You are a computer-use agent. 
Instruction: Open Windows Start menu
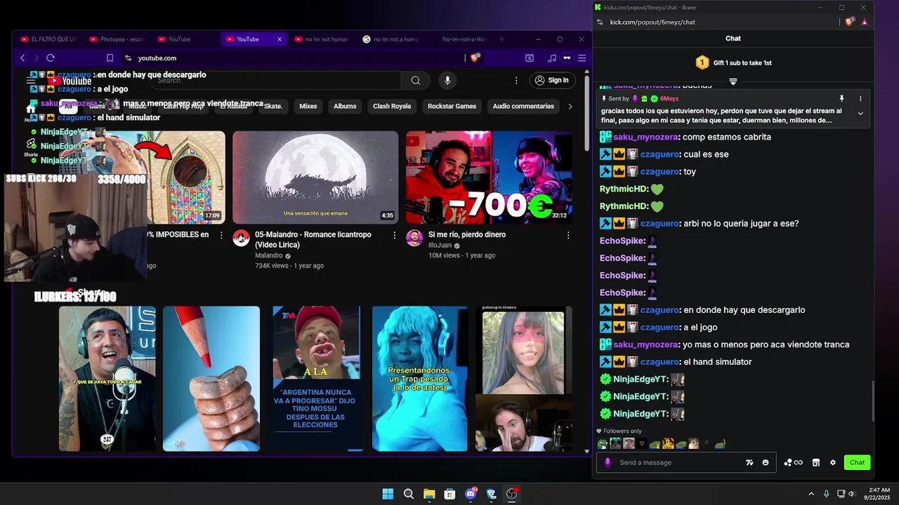388,494
